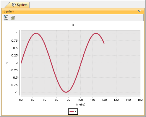Click the x-axis tick label 50
The width and height of the screenshot is (146, 117).
(21, 100)
